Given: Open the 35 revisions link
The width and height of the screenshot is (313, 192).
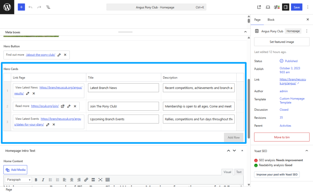Looking at the screenshot, I should click(x=281, y=118).
